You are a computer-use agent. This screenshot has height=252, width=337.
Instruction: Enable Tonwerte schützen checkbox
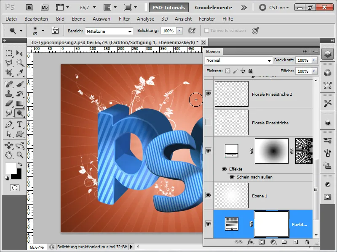(206, 31)
